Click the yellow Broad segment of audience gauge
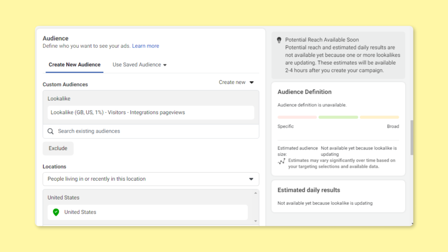Screen dimensions: 448x252 pos(379,117)
